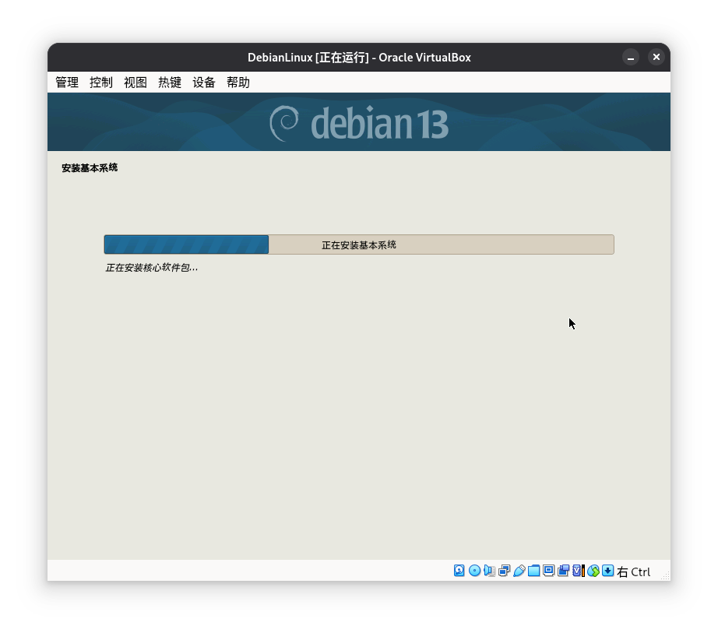Open the 设备 menu

click(x=204, y=83)
